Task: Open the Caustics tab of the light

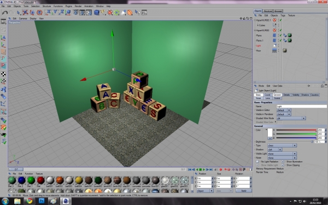Action: [315, 95]
